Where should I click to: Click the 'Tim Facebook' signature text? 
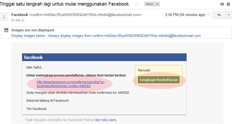[x=36, y=109]
